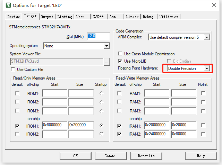The height and width of the screenshot is (165, 222).
Task: Select the Target tab
Action: (30, 16)
